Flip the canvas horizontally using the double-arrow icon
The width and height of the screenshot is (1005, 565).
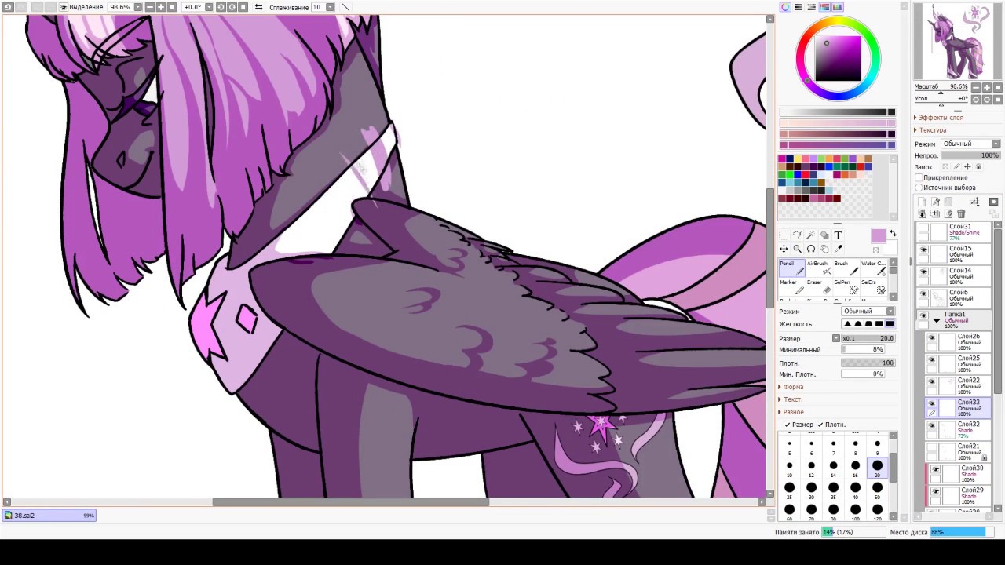258,7
